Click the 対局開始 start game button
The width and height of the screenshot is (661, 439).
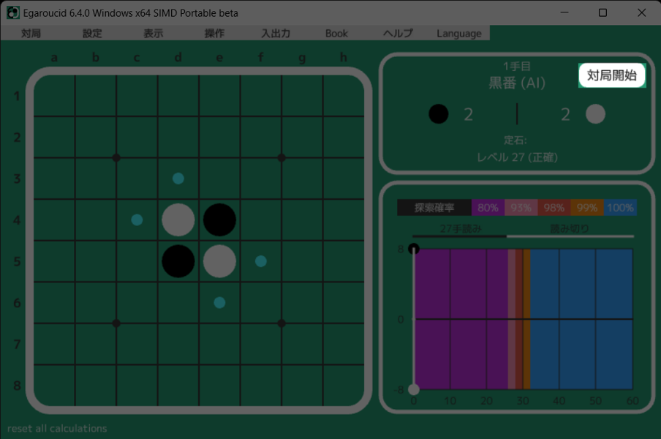tap(612, 75)
